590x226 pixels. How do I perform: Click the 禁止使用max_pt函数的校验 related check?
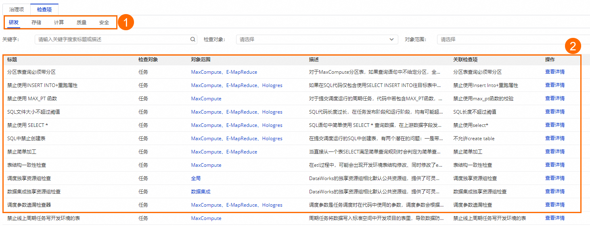(x=483, y=99)
